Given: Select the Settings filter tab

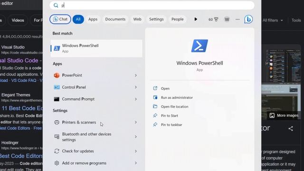Looking at the screenshot, I should [x=156, y=19].
